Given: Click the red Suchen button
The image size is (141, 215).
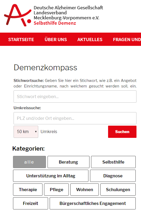Looking at the screenshot, I should click(122, 132).
